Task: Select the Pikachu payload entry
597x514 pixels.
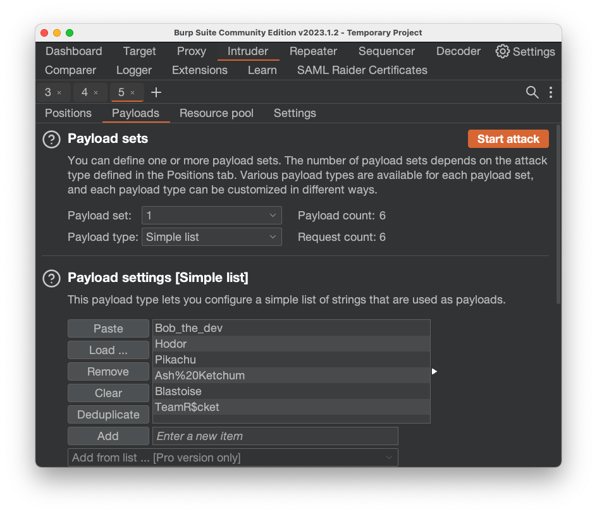Action: (291, 360)
